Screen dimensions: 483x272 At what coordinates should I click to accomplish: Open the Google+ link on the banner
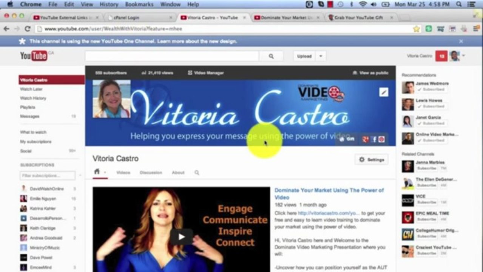point(365,139)
